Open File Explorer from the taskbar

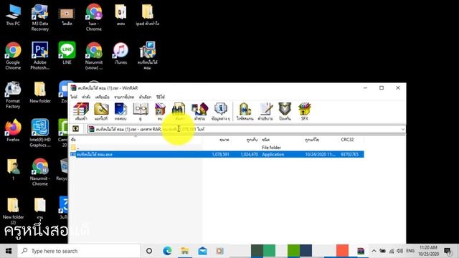(x=185, y=251)
